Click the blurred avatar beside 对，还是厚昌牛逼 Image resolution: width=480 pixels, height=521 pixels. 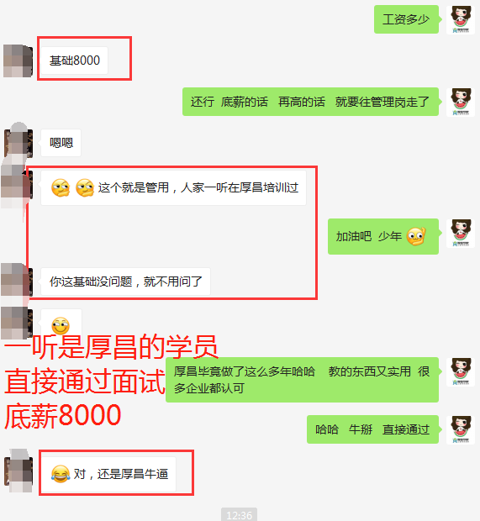(18, 471)
